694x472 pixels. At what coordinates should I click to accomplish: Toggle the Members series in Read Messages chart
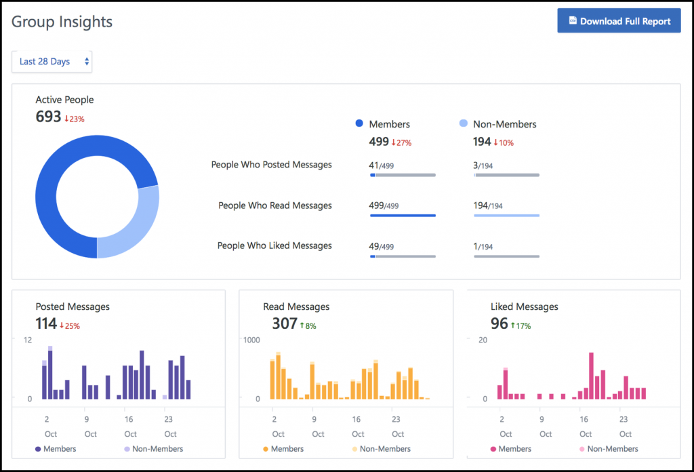pyautogui.click(x=266, y=449)
